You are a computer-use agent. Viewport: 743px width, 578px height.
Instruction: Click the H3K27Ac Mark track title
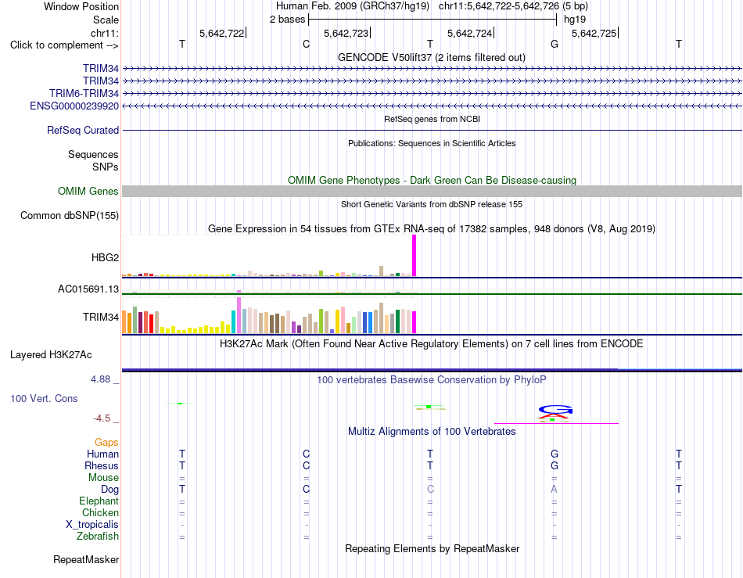pyautogui.click(x=432, y=343)
